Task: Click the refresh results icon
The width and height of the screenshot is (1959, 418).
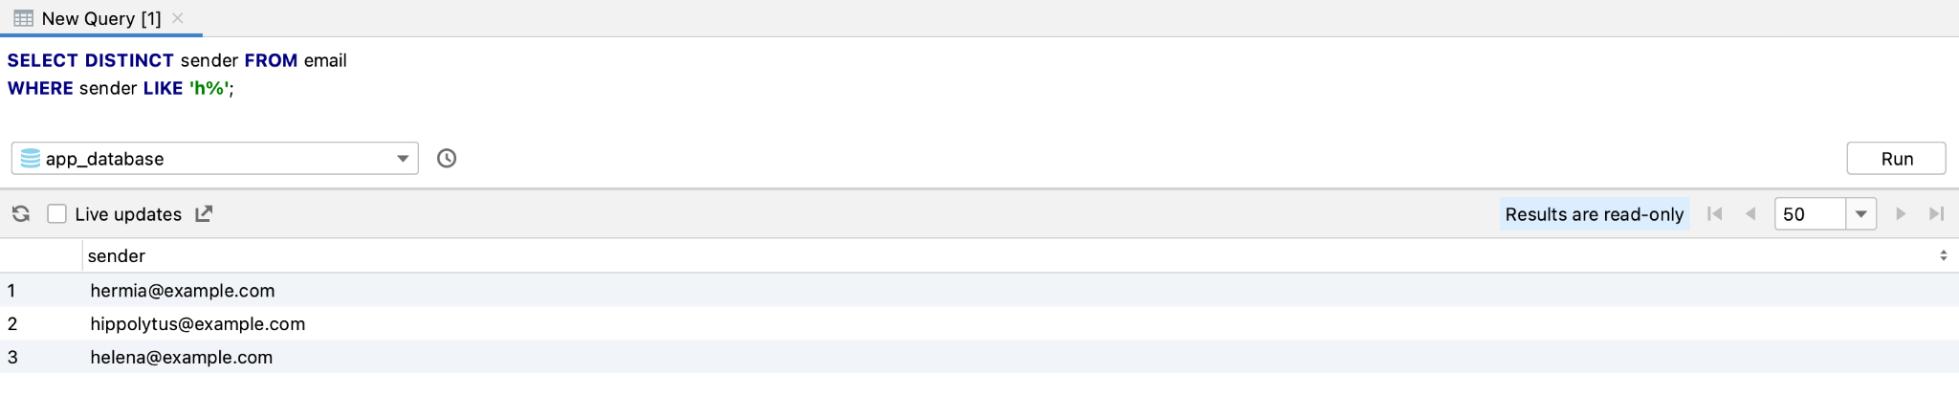Action: tap(21, 214)
